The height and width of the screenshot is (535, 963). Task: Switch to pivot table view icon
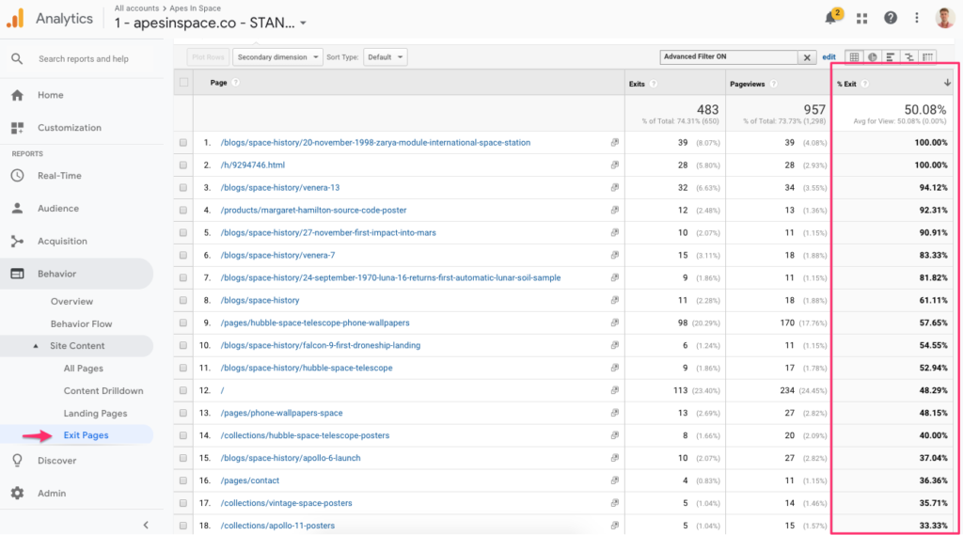(x=927, y=56)
